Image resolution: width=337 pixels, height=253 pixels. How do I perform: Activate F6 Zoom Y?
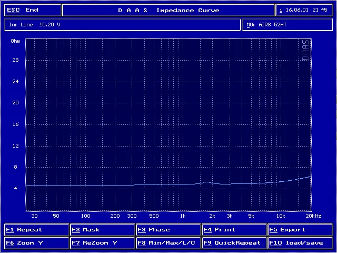pos(37,243)
